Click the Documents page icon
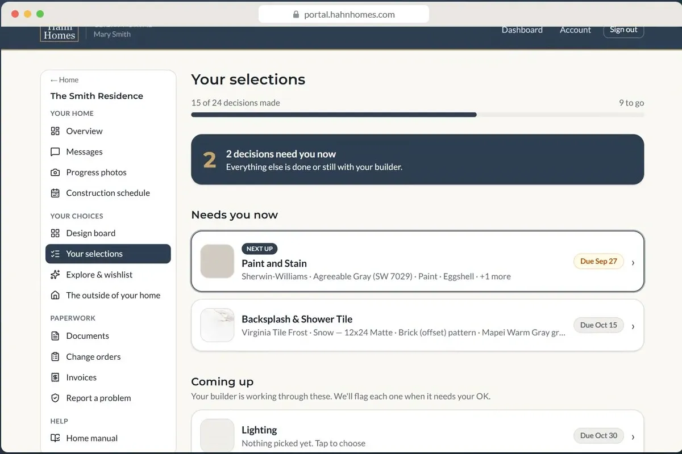 click(x=55, y=336)
